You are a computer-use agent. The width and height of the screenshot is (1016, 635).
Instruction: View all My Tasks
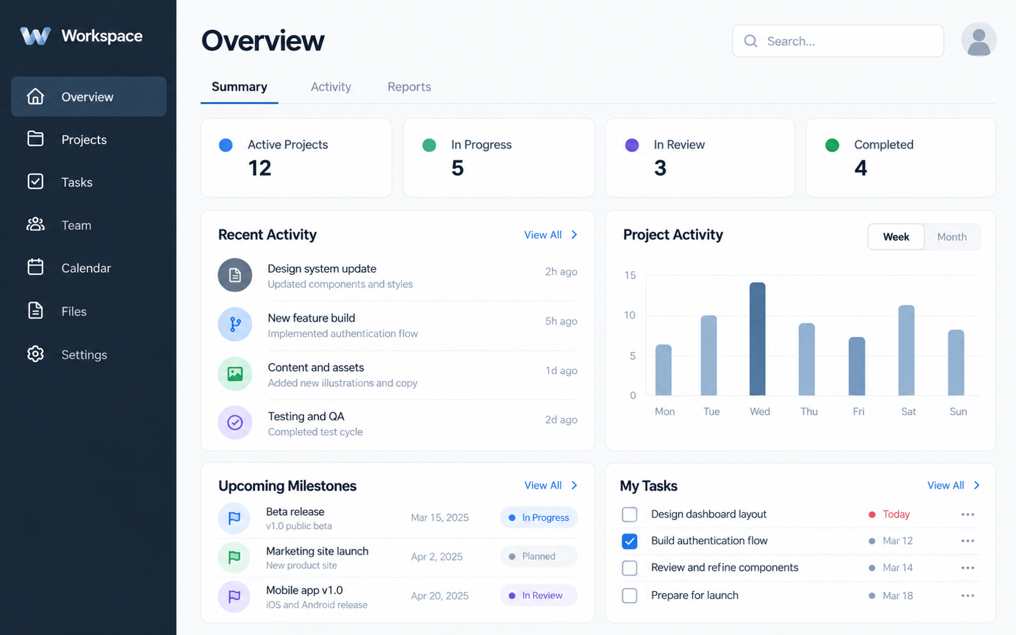(x=954, y=485)
